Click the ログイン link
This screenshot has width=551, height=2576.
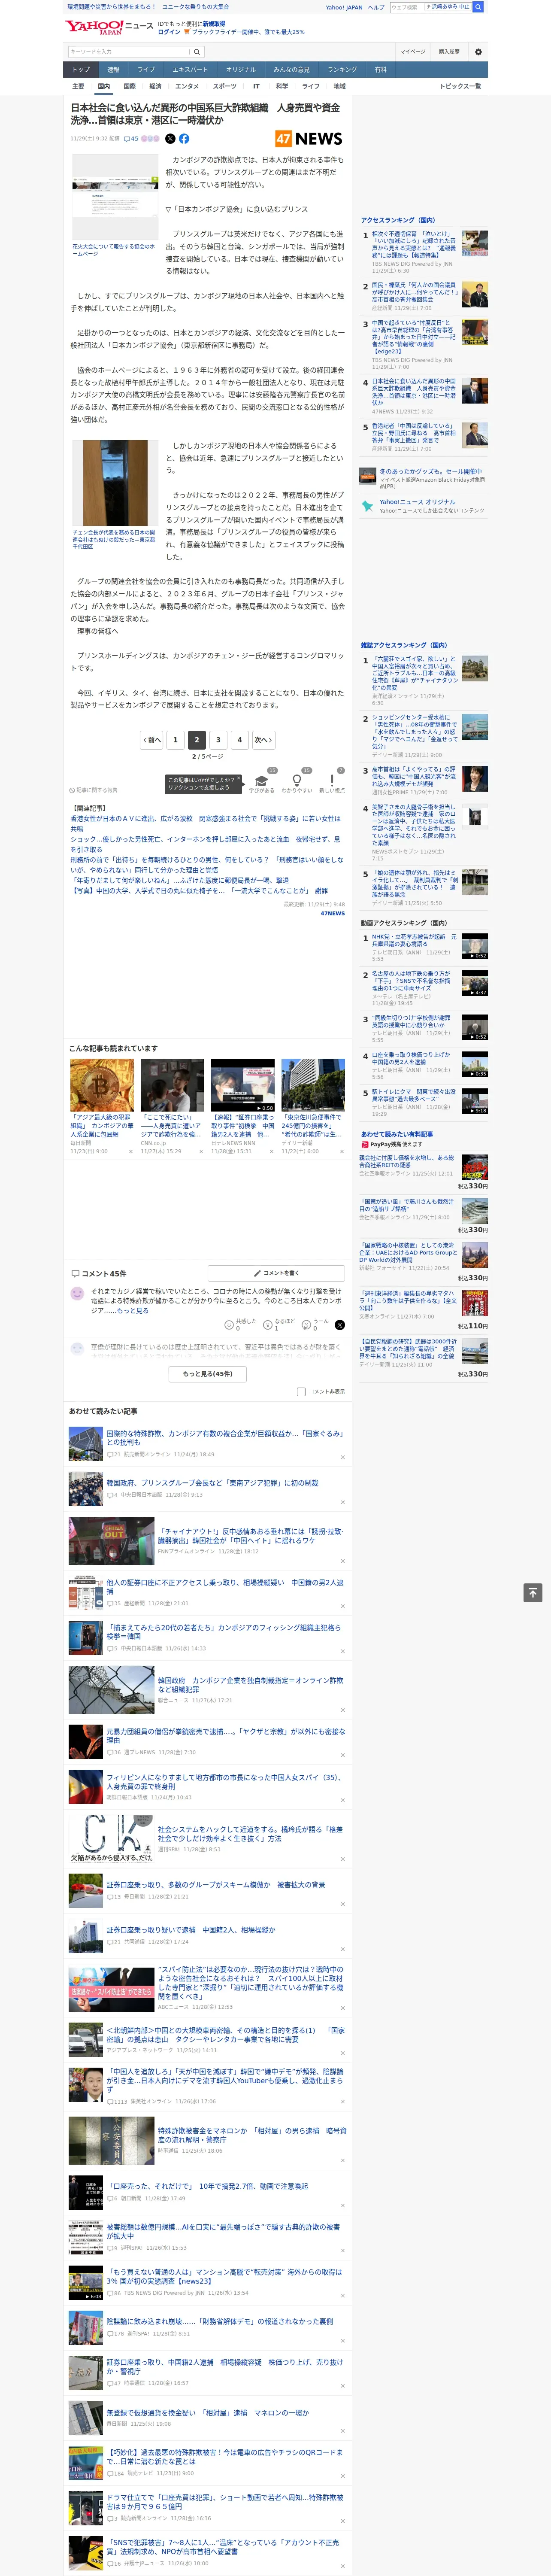(169, 32)
